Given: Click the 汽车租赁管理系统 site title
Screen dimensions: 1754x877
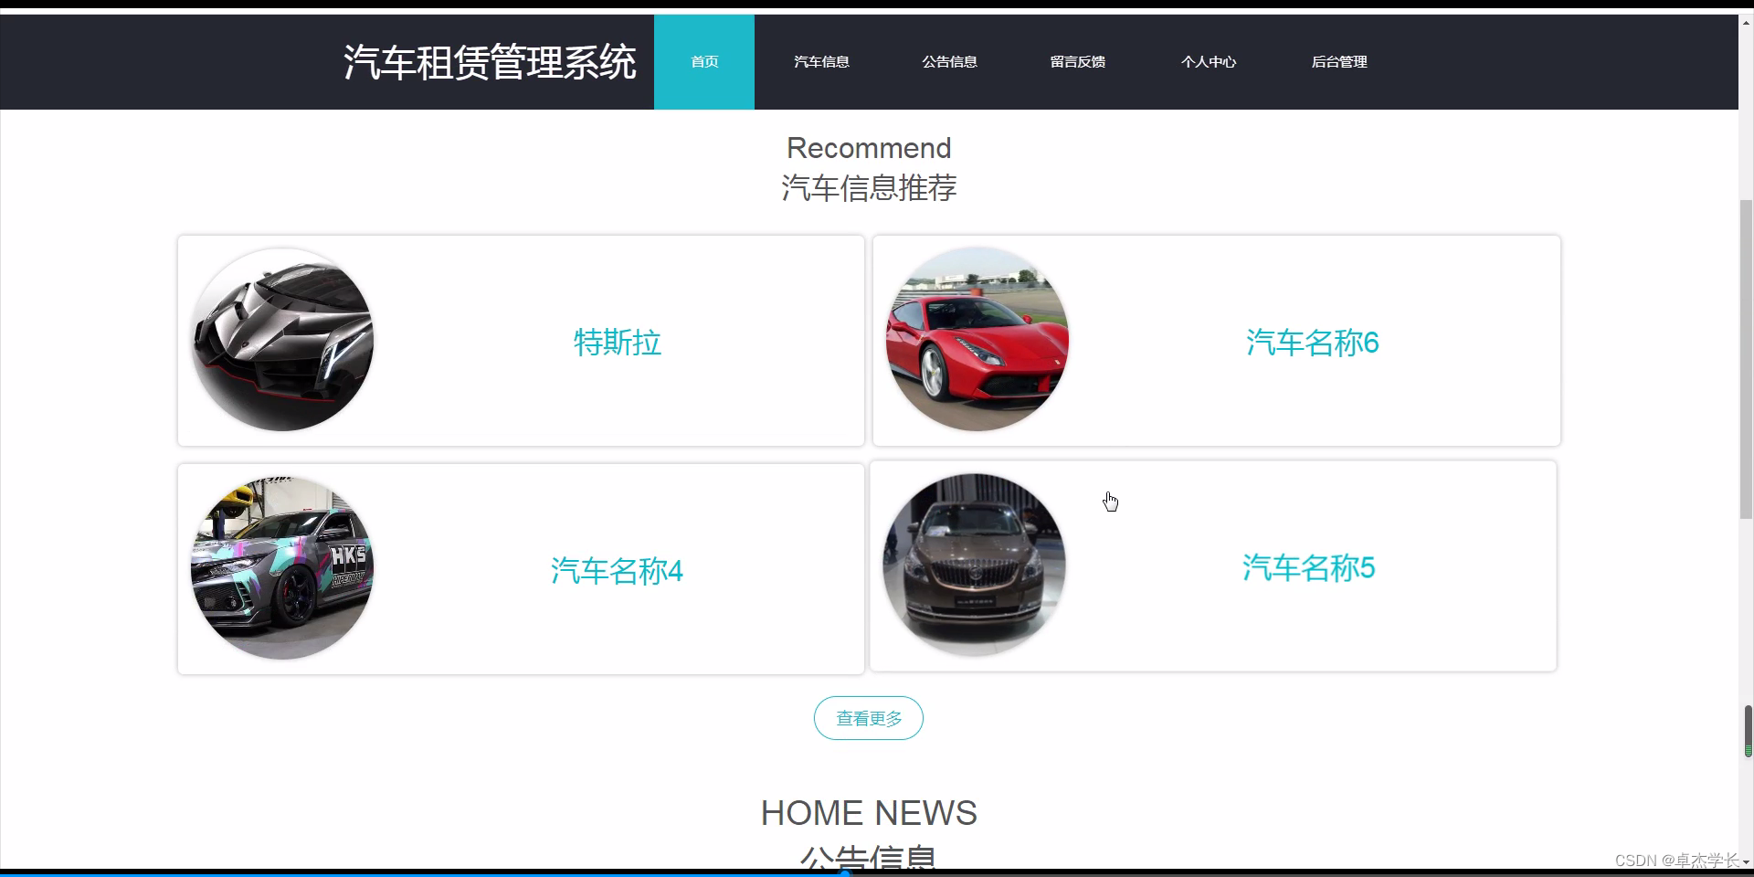Looking at the screenshot, I should tap(490, 62).
